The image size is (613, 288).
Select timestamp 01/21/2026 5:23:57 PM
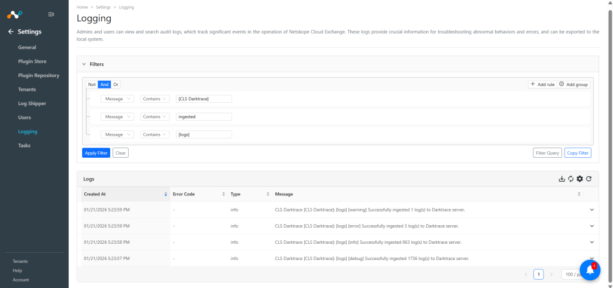[107, 258]
